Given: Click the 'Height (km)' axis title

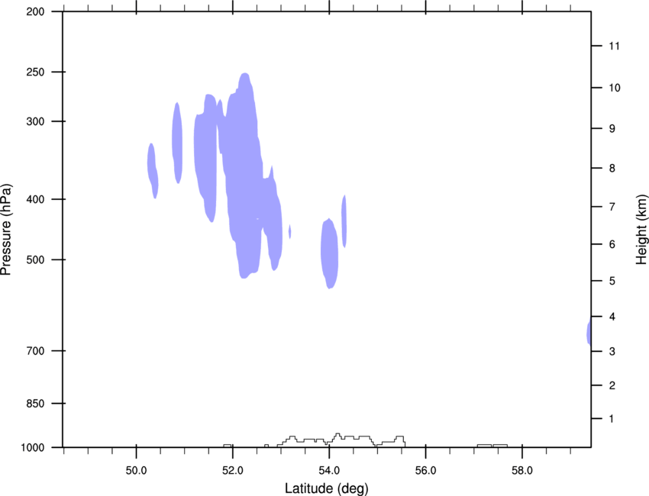Looking at the screenshot, I should tap(641, 230).
